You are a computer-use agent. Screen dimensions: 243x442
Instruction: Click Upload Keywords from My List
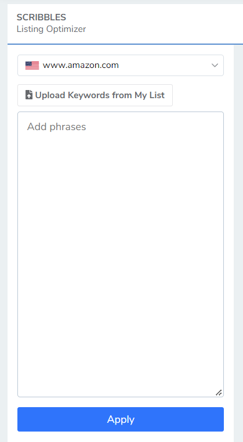pyautogui.click(x=95, y=95)
